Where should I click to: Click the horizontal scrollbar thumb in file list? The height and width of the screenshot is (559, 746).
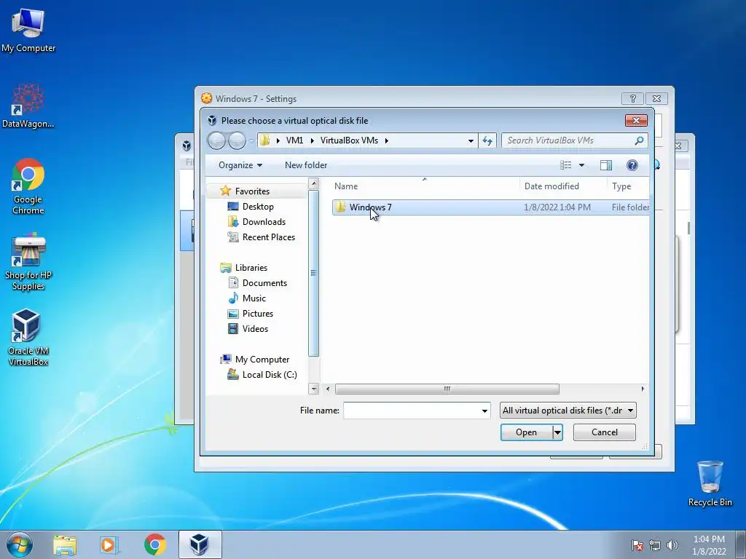pos(447,389)
